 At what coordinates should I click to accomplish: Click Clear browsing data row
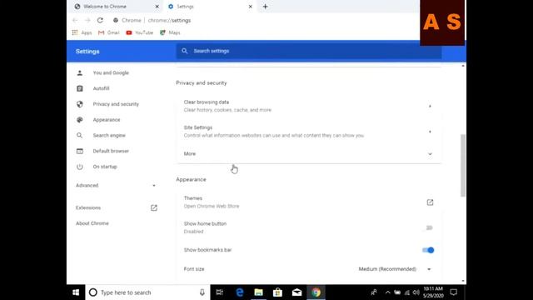309,106
